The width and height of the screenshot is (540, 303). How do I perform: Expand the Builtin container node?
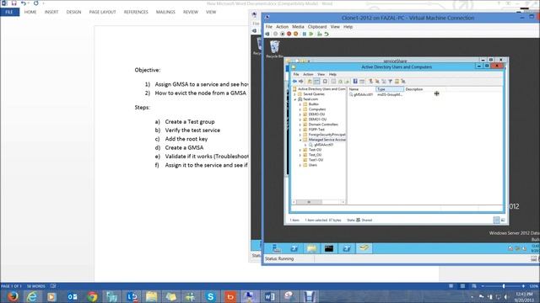300,104
